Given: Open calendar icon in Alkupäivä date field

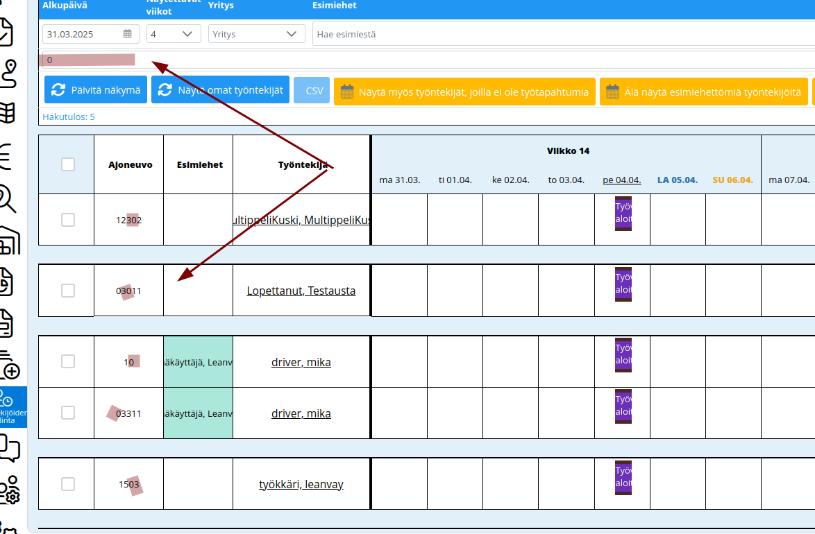Looking at the screenshot, I should 127,34.
